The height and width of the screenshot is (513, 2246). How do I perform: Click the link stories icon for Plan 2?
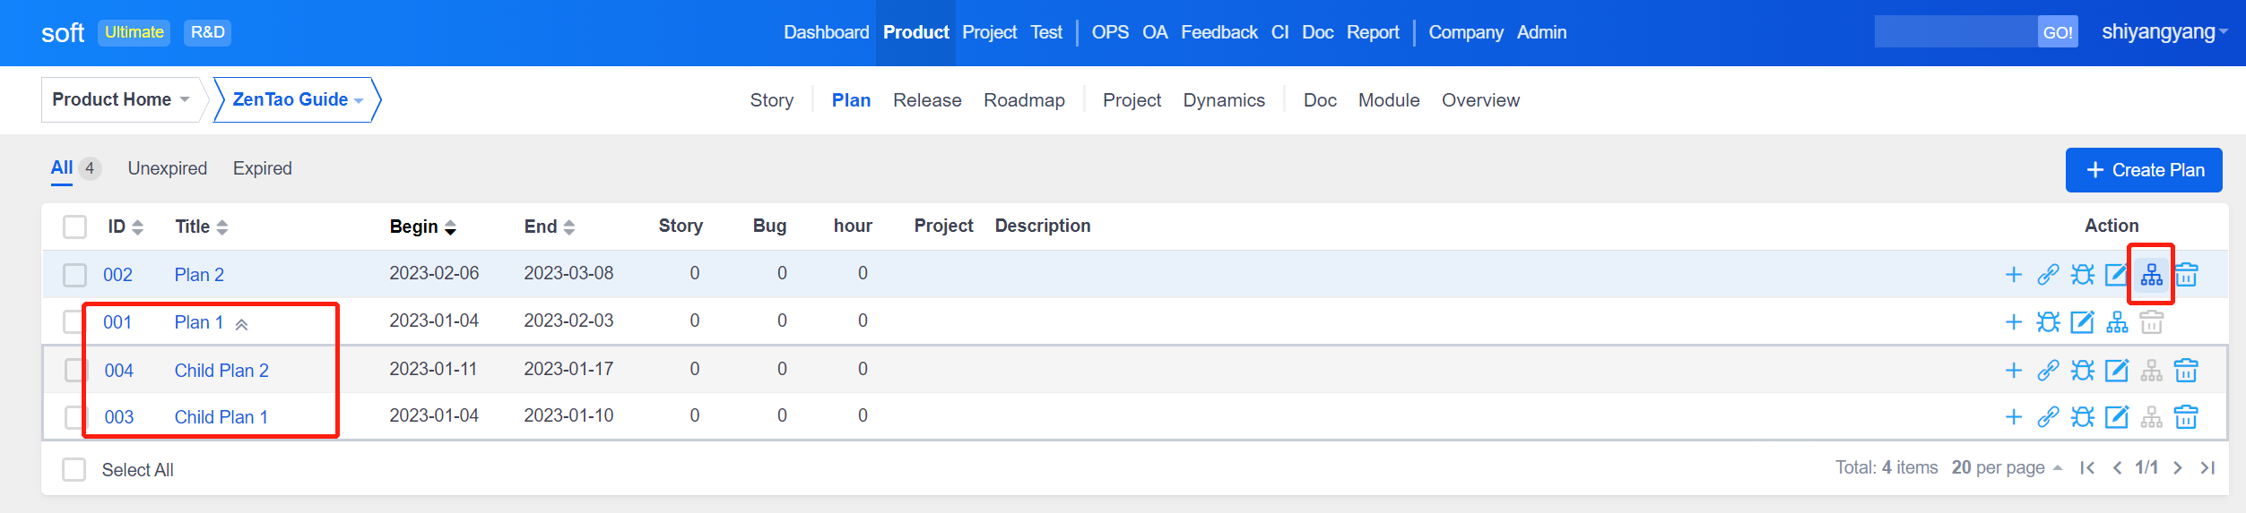tap(2047, 275)
